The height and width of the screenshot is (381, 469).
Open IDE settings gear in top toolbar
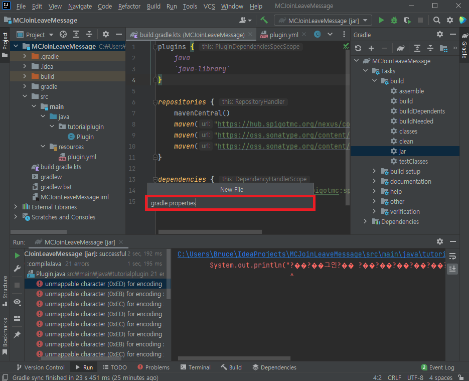point(450,20)
